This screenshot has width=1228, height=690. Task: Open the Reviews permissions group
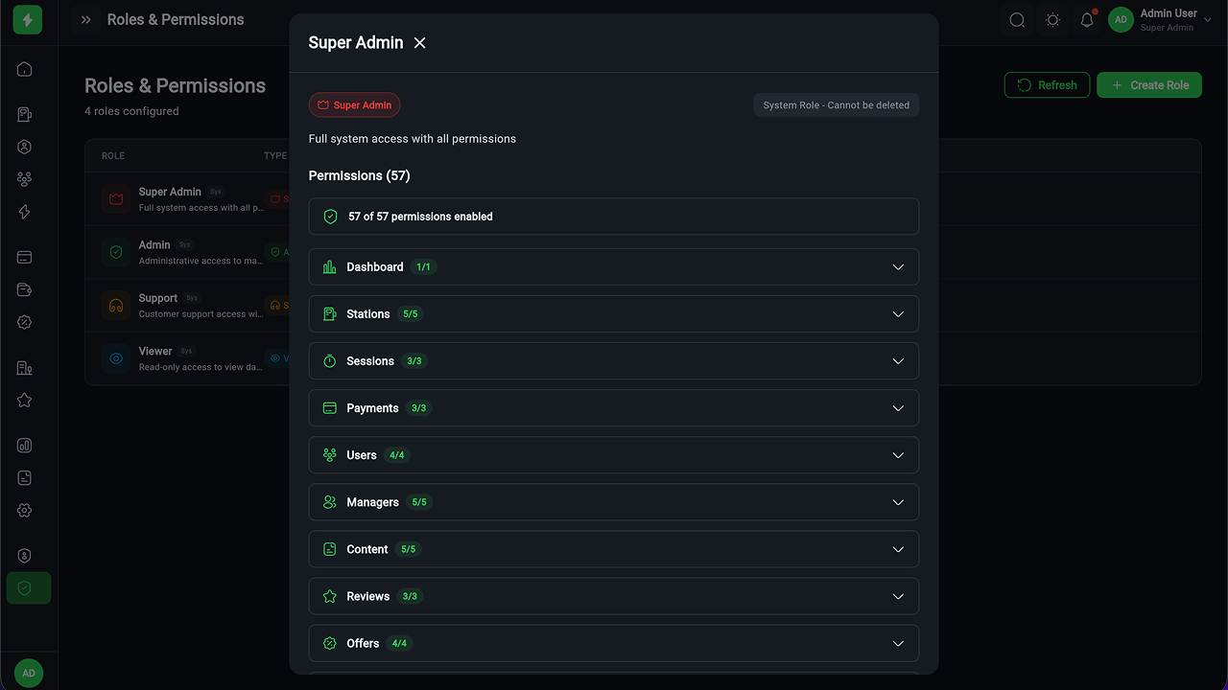(613, 596)
